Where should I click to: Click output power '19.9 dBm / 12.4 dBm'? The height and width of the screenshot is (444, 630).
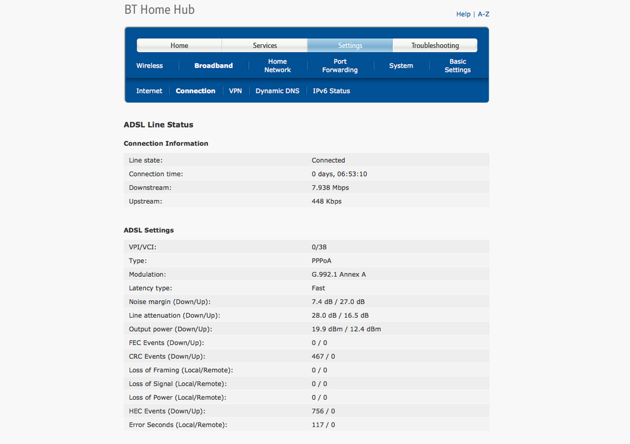click(x=347, y=329)
